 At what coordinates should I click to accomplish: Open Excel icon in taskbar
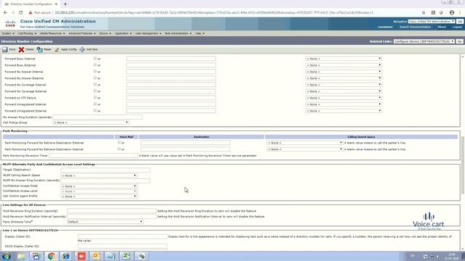(126, 256)
